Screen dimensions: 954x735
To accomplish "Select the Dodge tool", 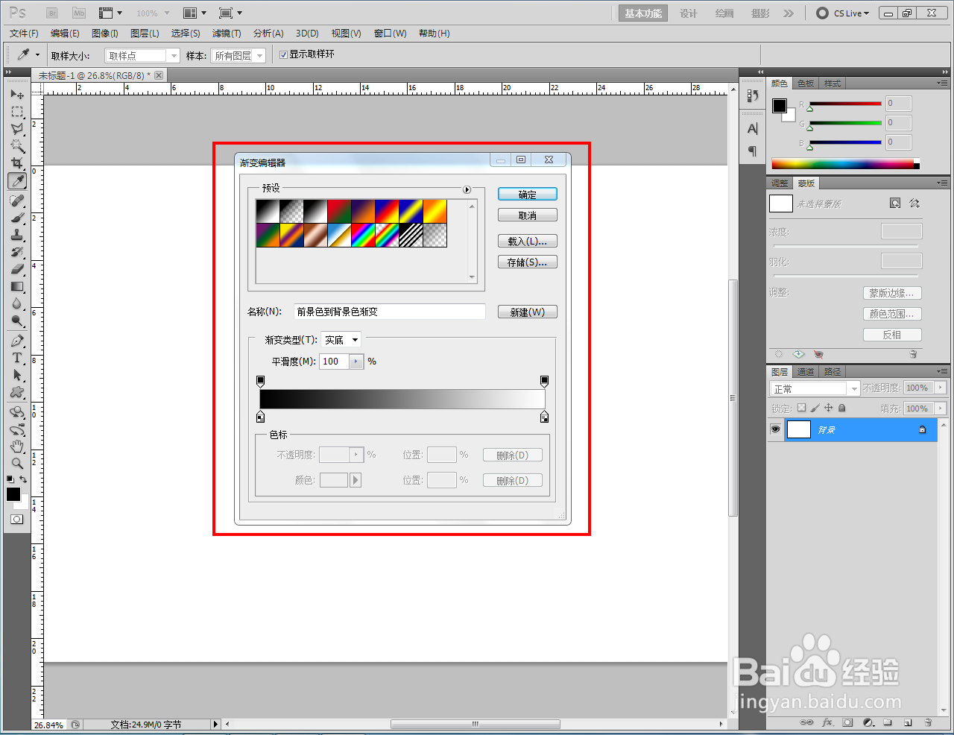I will pyautogui.click(x=17, y=321).
